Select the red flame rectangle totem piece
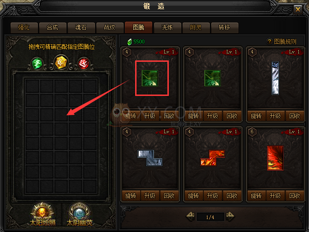This screenshot has width=309, height=232. coord(275,158)
